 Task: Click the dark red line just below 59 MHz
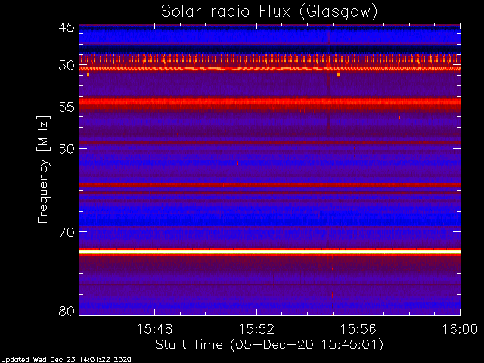pyautogui.click(x=270, y=143)
